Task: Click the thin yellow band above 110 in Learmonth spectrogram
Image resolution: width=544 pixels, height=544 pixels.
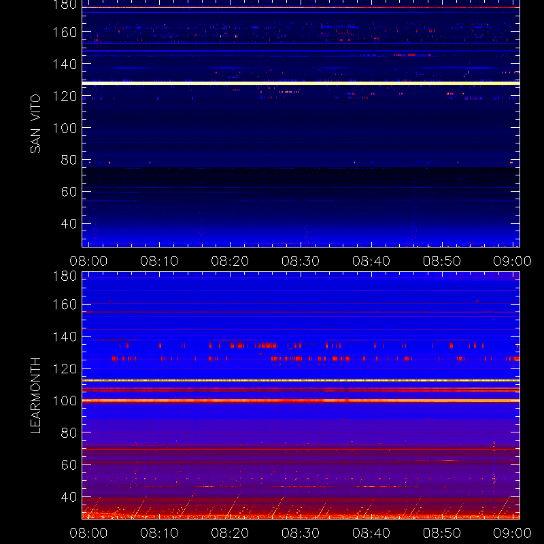Action: click(301, 381)
